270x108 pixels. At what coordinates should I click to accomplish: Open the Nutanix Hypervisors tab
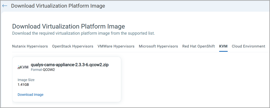click(x=30, y=46)
